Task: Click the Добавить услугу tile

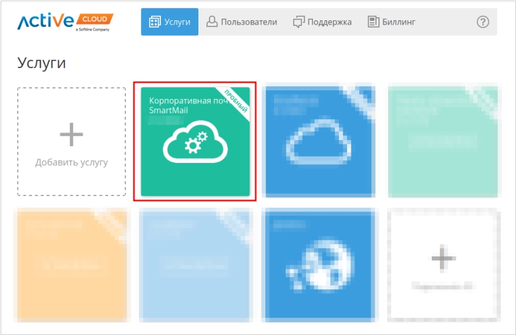Action: tap(71, 141)
